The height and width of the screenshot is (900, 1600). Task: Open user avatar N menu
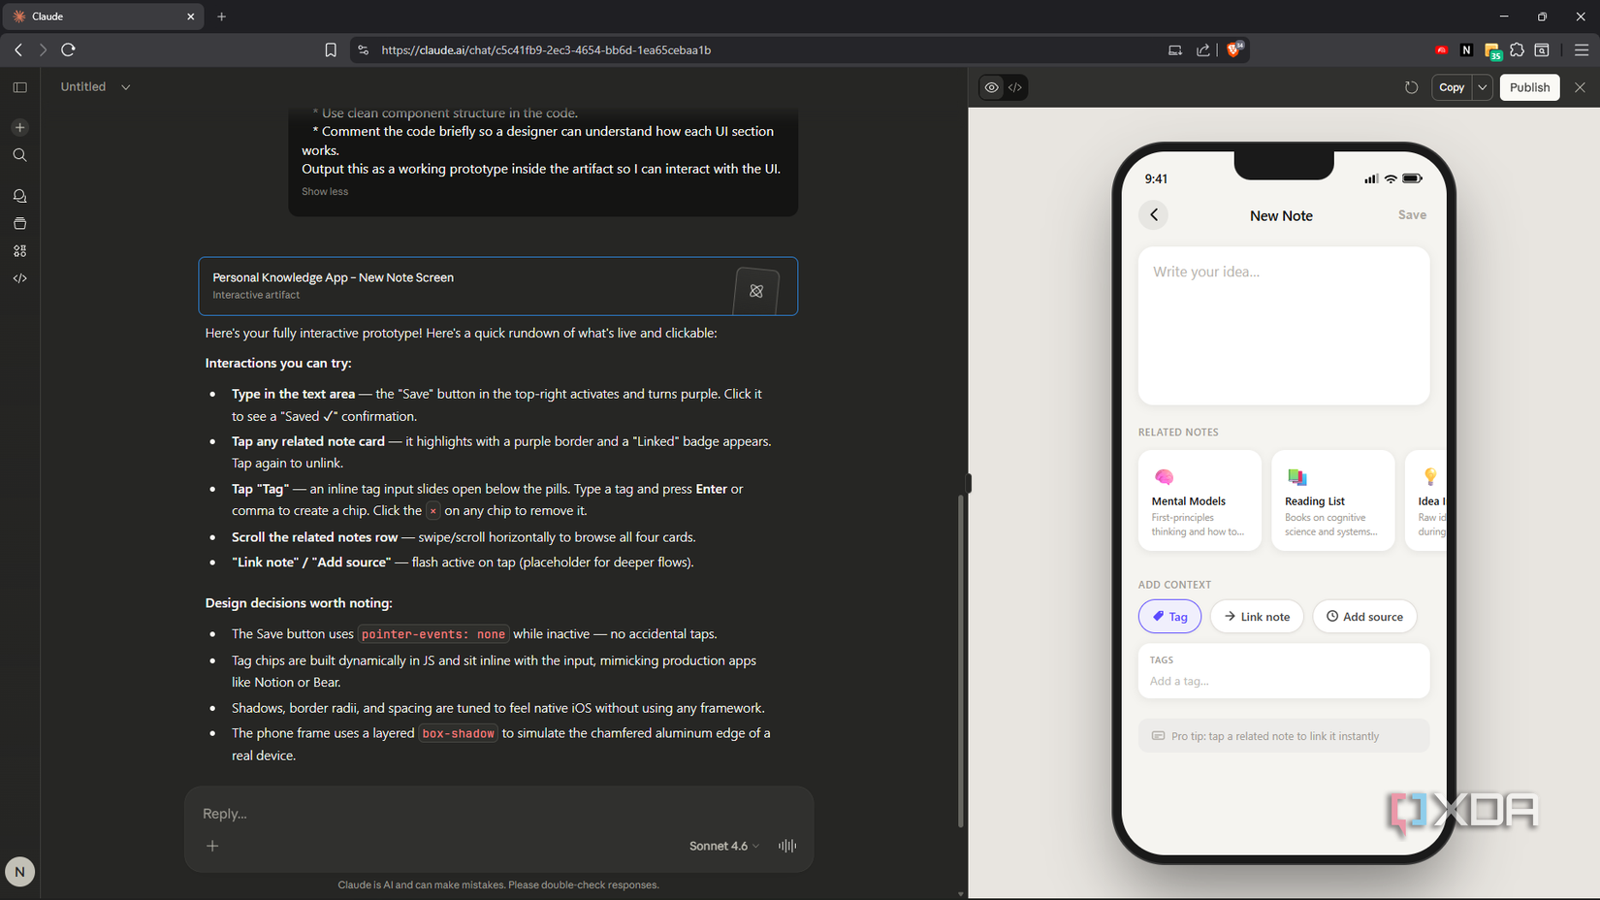[19, 871]
